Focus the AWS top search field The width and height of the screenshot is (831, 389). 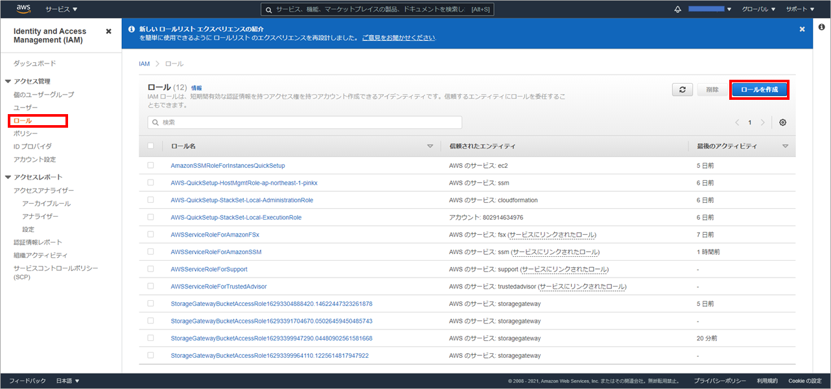[377, 9]
